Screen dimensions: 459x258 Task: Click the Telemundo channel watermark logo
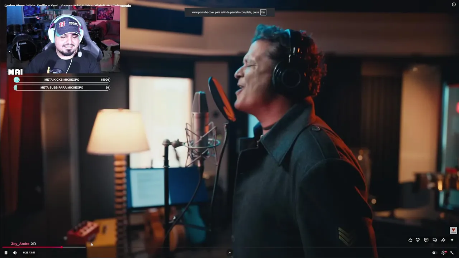453,230
